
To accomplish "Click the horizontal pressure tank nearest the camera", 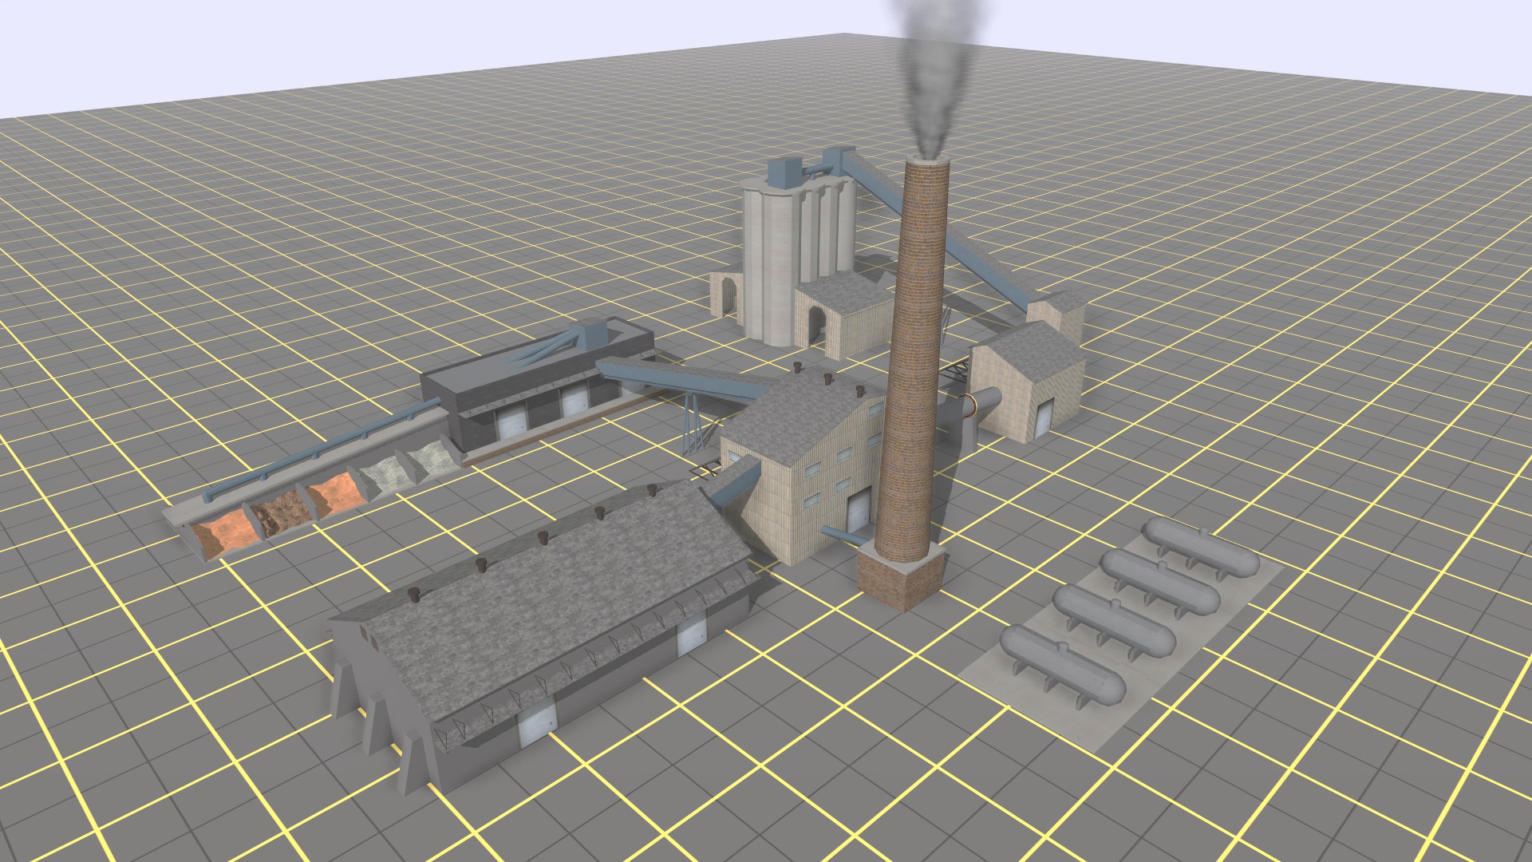I will [1061, 666].
